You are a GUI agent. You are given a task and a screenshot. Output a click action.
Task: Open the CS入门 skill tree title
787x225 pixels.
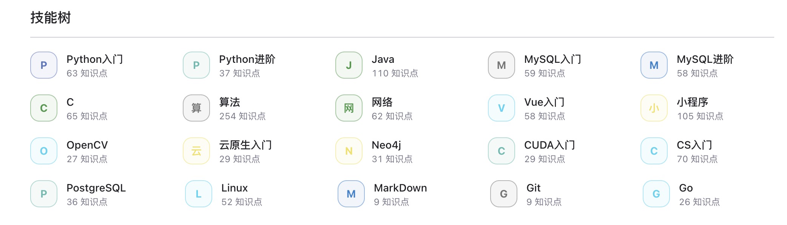[x=694, y=145]
